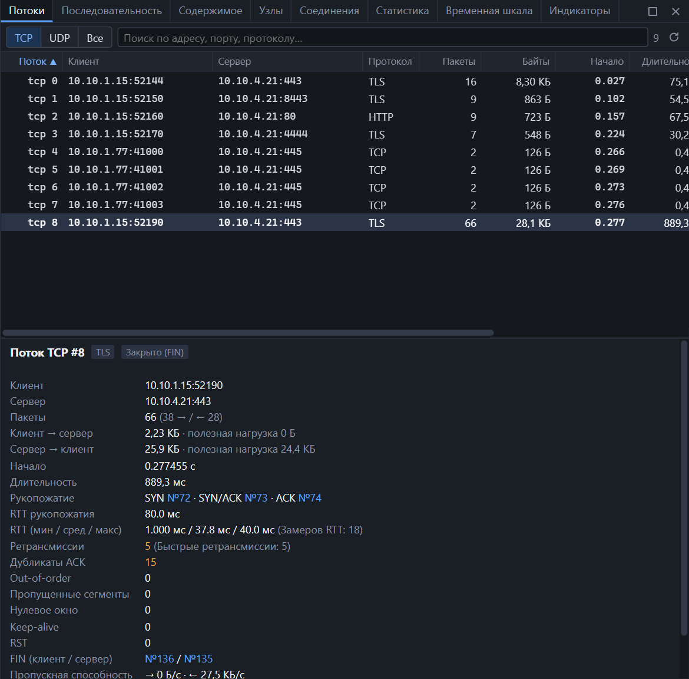This screenshot has width=689, height=679.
Task: Select stream tcp 4 from 10.10.1.77:41000
Action: click(x=345, y=152)
